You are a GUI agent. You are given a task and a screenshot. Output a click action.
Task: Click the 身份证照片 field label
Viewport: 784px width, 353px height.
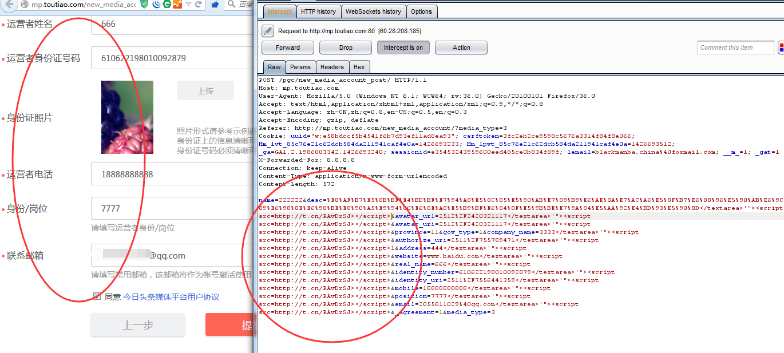coord(30,117)
